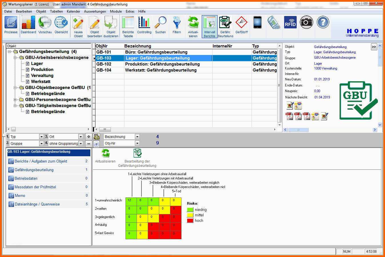This screenshot has width=385, height=257.
Task: Expand the GBU-Personenbezogene GefBu tree node
Action: click(15, 100)
